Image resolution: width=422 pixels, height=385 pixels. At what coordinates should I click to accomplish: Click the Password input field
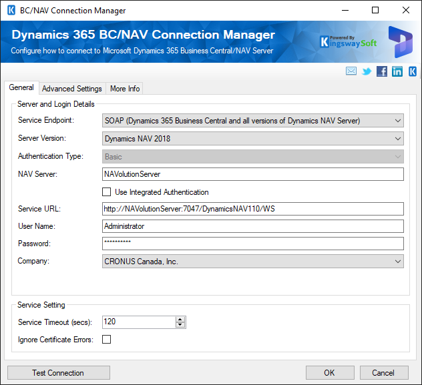pyautogui.click(x=253, y=244)
